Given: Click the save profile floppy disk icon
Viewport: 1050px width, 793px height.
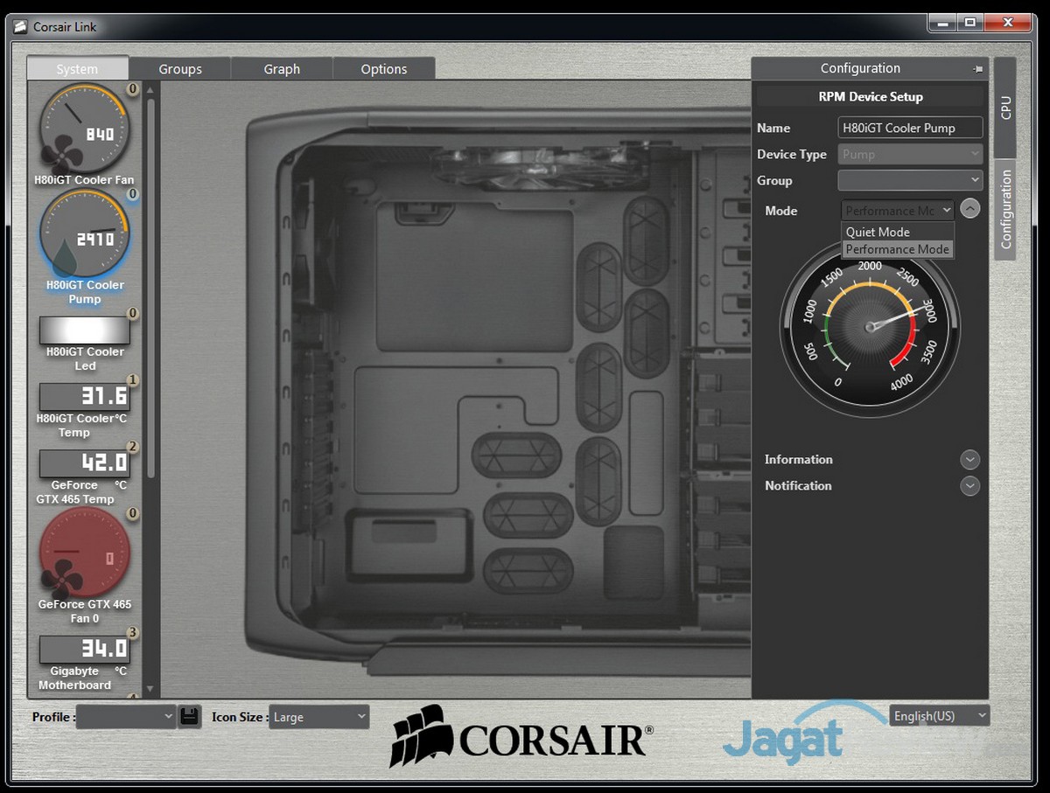Looking at the screenshot, I should [x=189, y=716].
